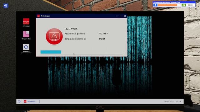Click the 00:01 elapsed time value
200x112 pixels.
(102, 39)
